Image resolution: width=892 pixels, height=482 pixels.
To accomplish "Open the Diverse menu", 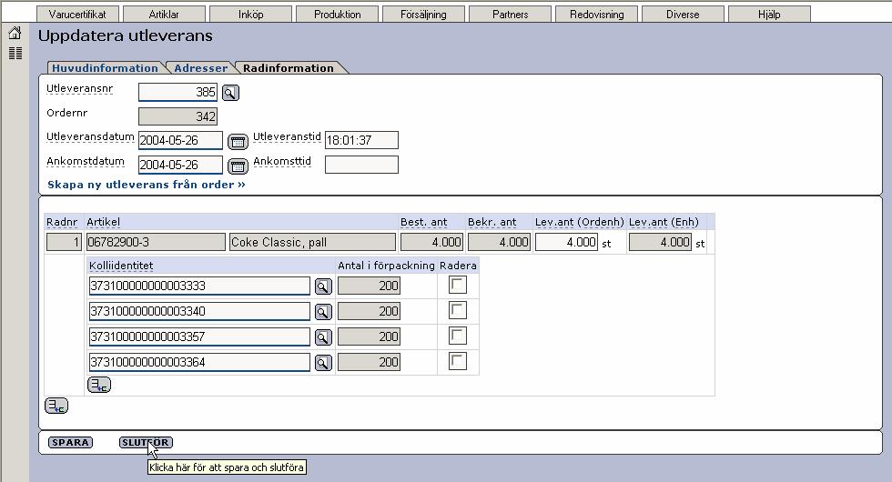I will 683,15.
